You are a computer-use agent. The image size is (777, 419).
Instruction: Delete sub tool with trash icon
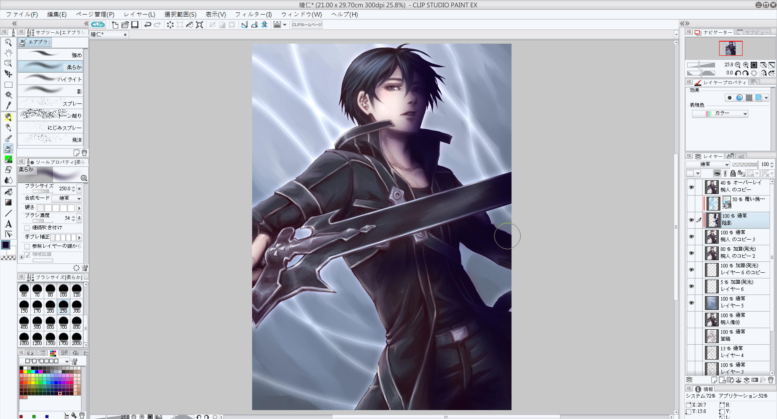(84, 153)
